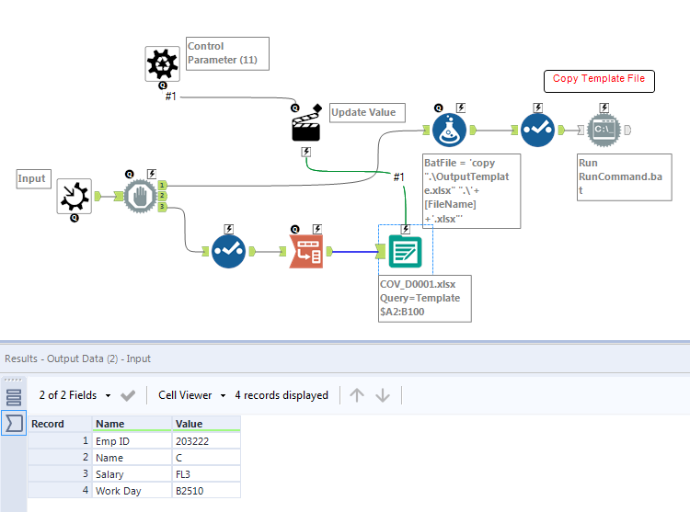Select the Run Command tool icon
Screen dimensions: 690x512
pyautogui.click(x=604, y=131)
